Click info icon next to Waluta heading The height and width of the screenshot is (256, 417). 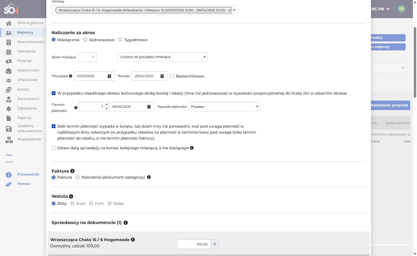click(71, 196)
